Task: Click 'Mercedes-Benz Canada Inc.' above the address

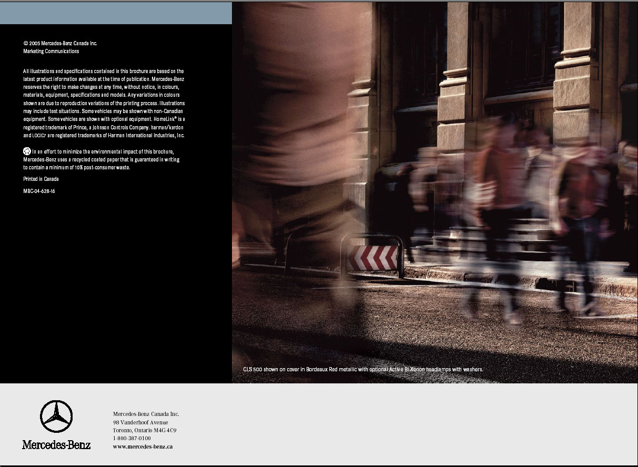Action: (x=146, y=414)
